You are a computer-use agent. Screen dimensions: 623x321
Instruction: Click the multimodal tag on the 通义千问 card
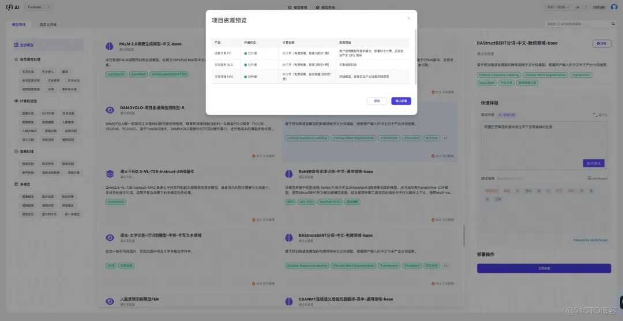(x=115, y=201)
